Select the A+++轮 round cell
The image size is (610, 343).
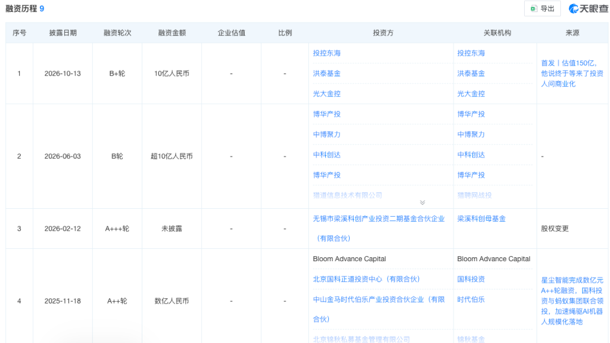(117, 229)
